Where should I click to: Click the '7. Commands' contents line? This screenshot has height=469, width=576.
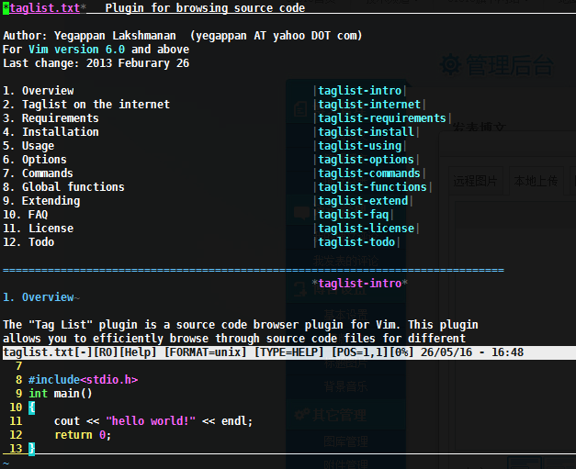(x=39, y=173)
